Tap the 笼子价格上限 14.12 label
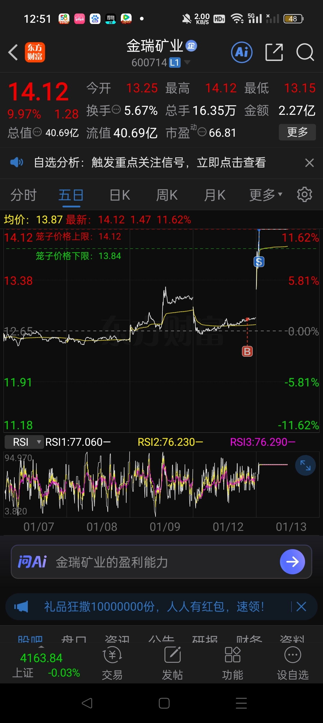Screen dimensions: 323x723 [79, 237]
